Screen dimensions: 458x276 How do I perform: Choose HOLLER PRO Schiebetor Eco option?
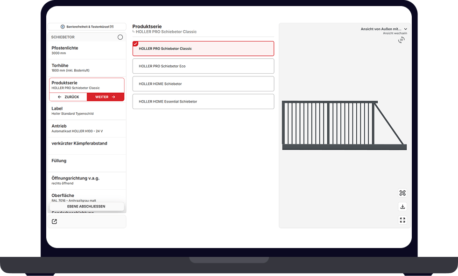point(203,66)
